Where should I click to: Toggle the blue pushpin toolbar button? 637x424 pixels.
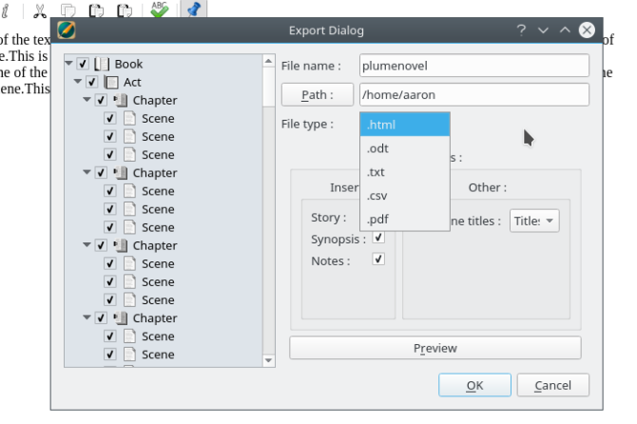coord(194,9)
